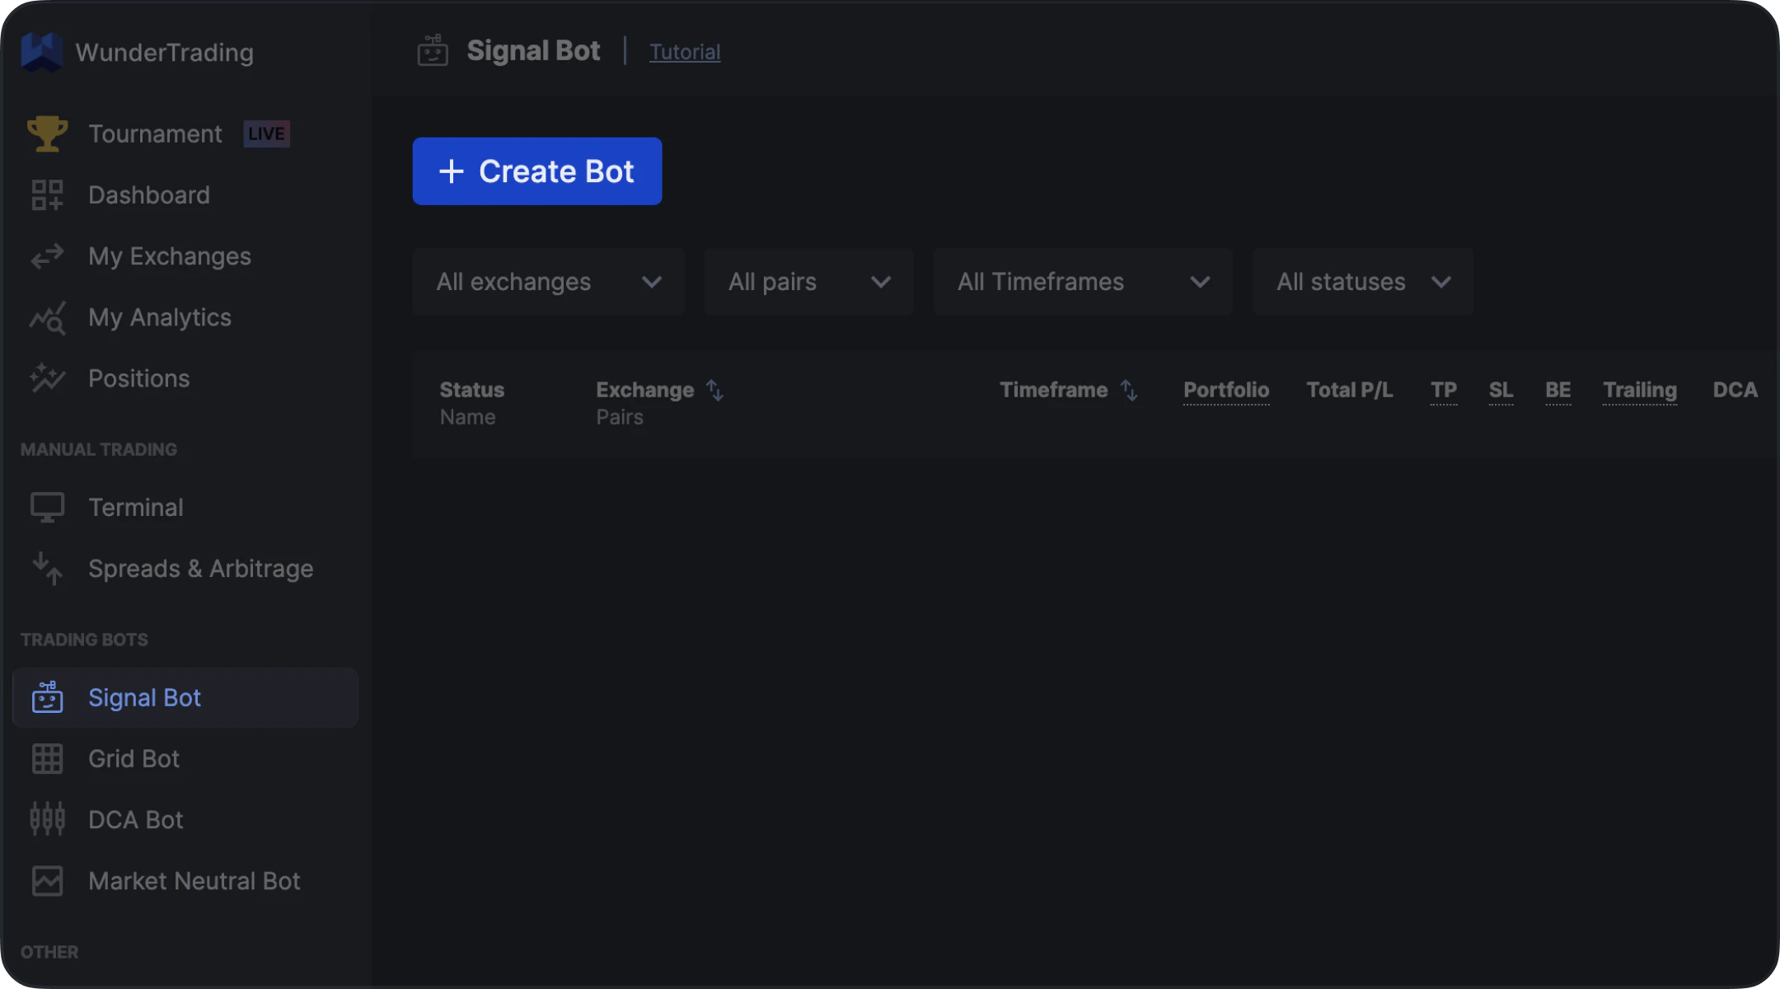The width and height of the screenshot is (1780, 989).
Task: Select Signal Bot in sidebar
Action: click(x=144, y=698)
